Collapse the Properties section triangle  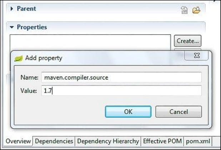(x=12, y=27)
